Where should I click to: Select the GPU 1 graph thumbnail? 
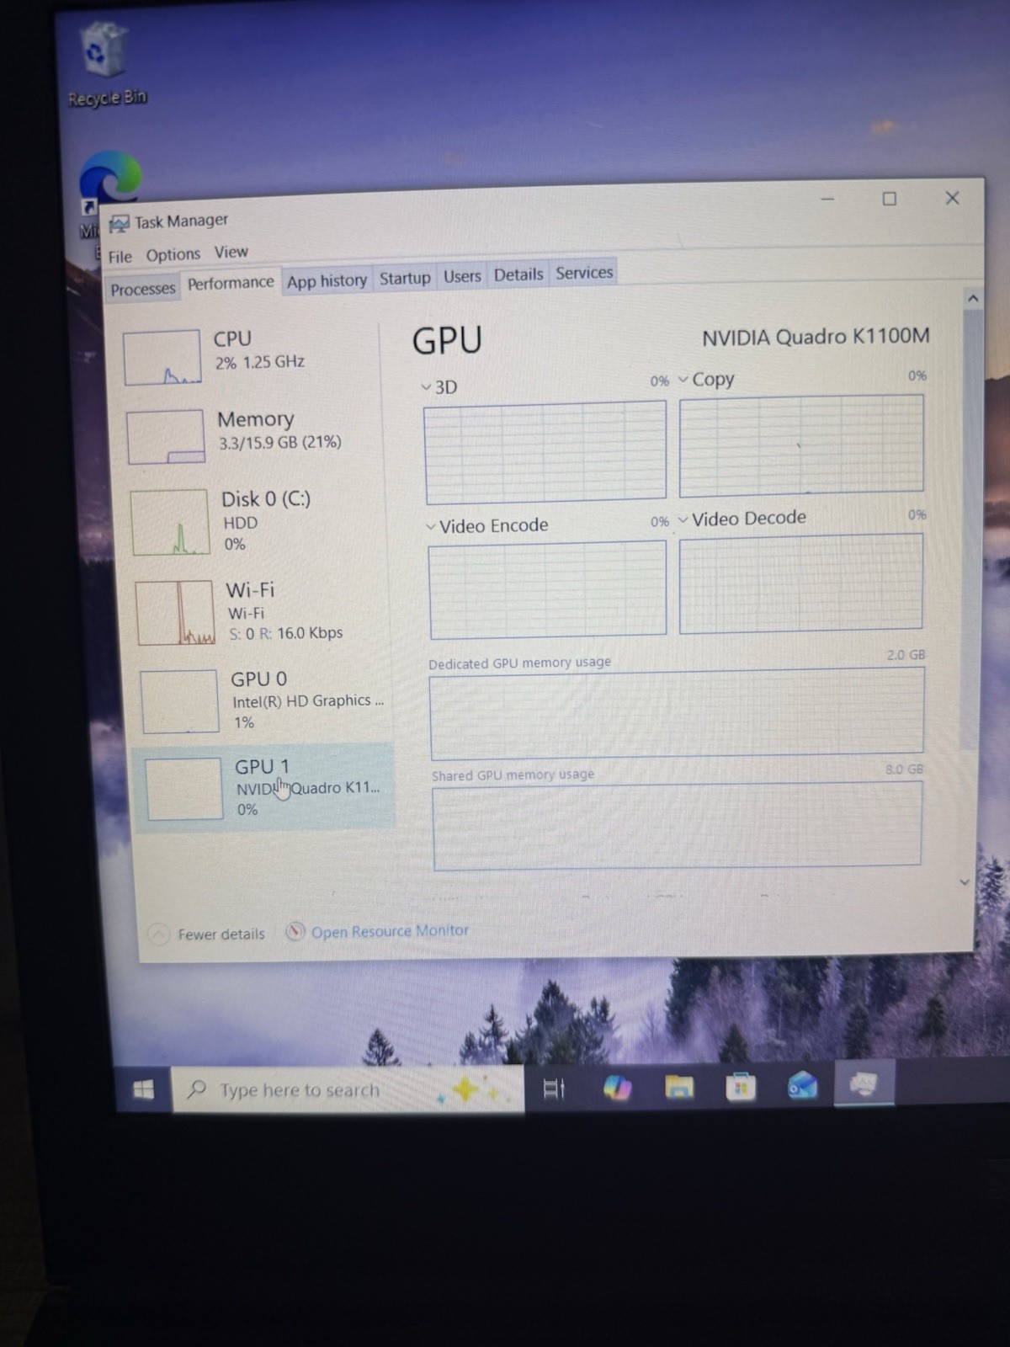coord(183,789)
